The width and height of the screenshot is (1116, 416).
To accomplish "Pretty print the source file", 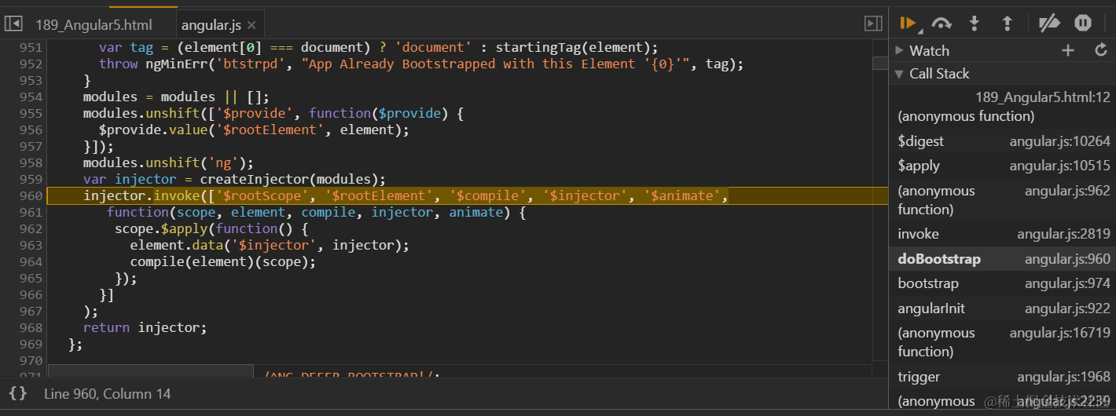I will point(19,393).
